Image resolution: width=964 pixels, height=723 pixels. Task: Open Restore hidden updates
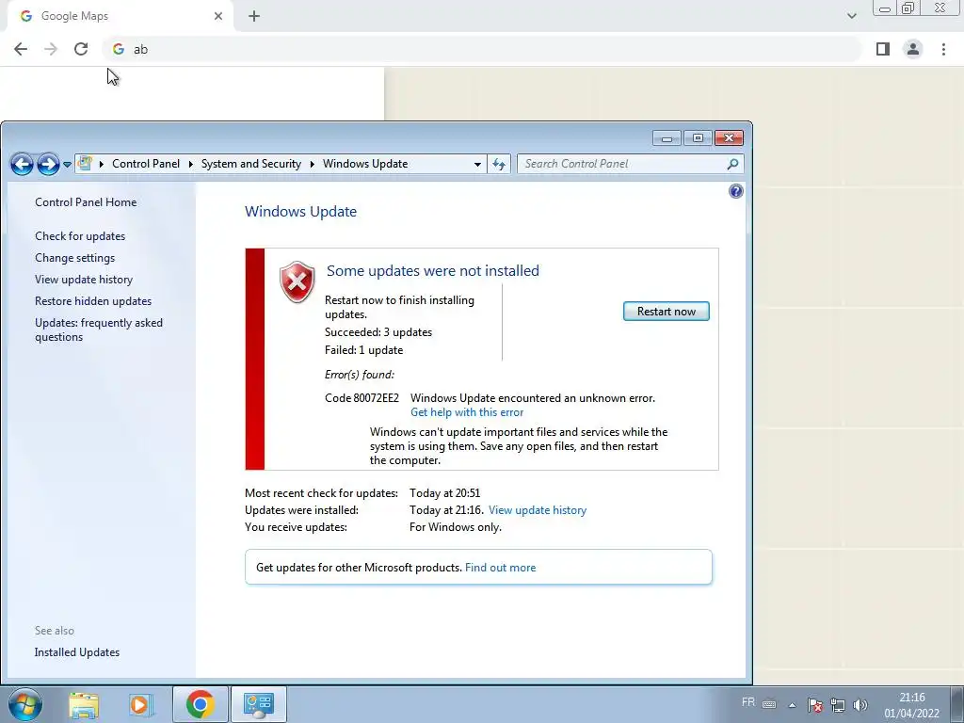point(93,301)
